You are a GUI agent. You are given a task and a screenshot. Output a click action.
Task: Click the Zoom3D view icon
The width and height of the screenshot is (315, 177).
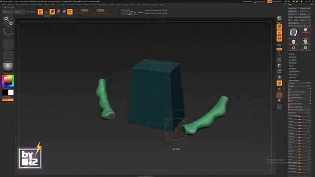tap(279, 71)
